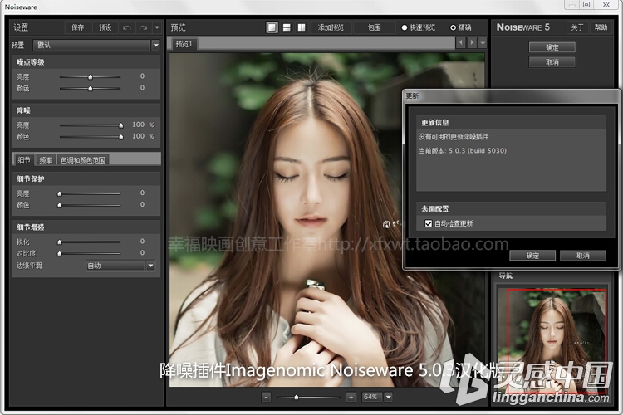
Task: Click the zoom out minus button
Action: 266,397
